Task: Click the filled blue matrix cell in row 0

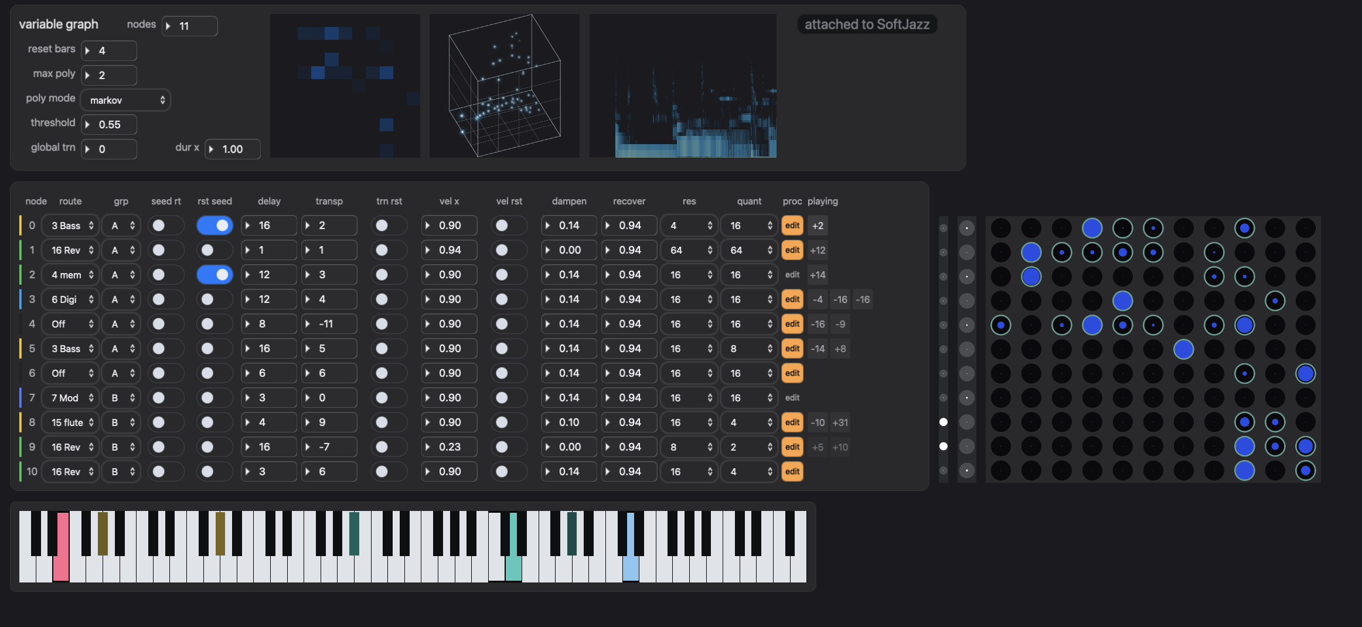Action: click(1092, 228)
